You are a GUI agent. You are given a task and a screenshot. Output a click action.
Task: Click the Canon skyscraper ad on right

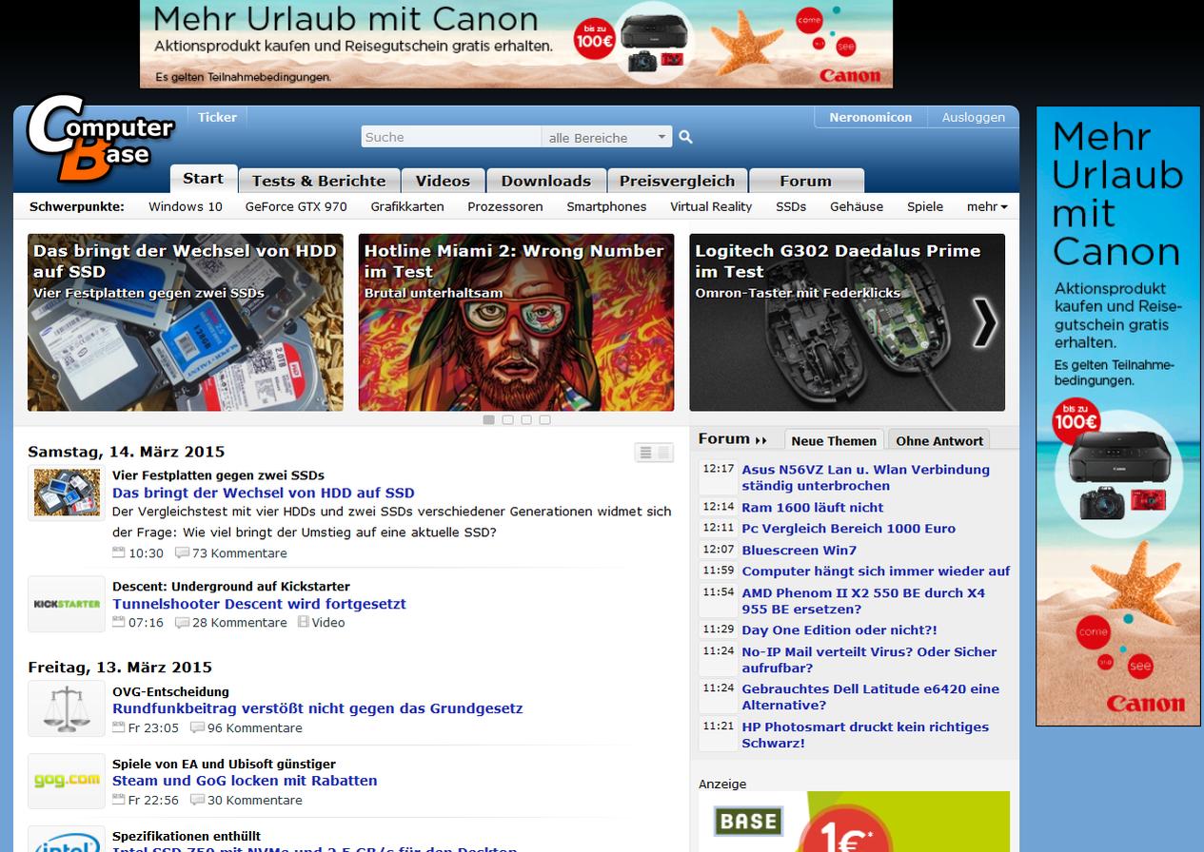pyautogui.click(x=1118, y=416)
